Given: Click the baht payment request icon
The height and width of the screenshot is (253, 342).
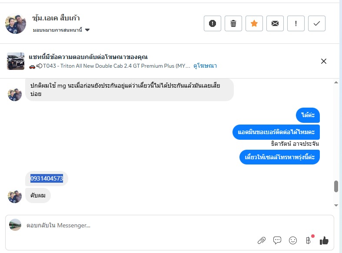Looking at the screenshot, I should [309, 240].
